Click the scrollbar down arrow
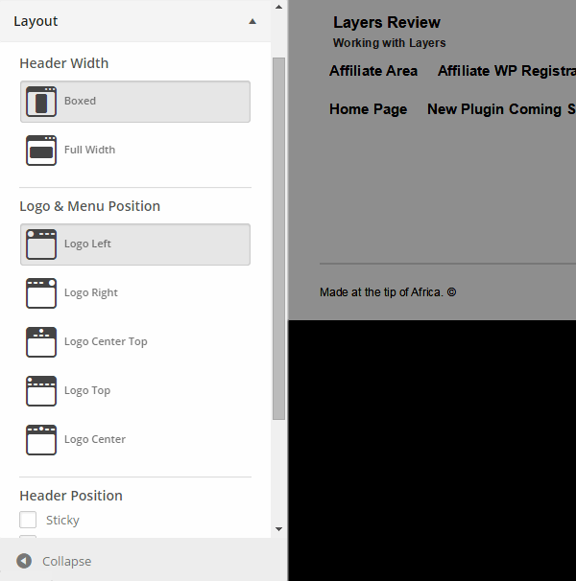 pos(278,529)
